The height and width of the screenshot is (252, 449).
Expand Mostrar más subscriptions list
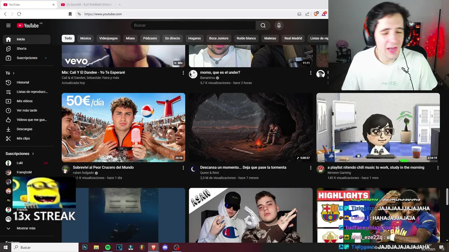pos(27,228)
